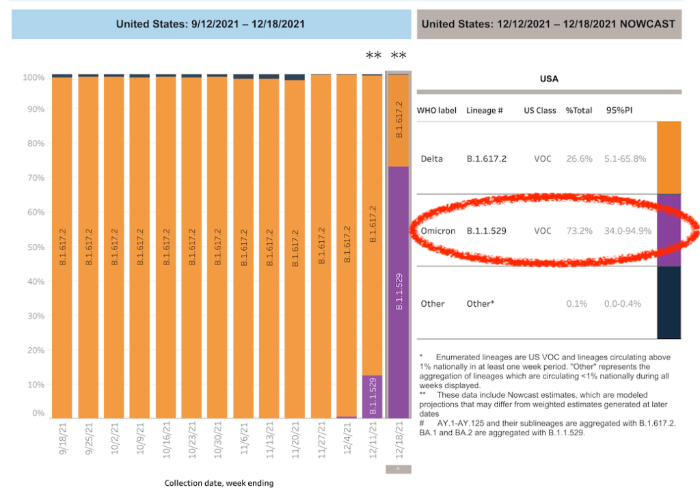Click the 'Other*' lineage entry in the table
The image size is (700, 492).
coord(480,303)
